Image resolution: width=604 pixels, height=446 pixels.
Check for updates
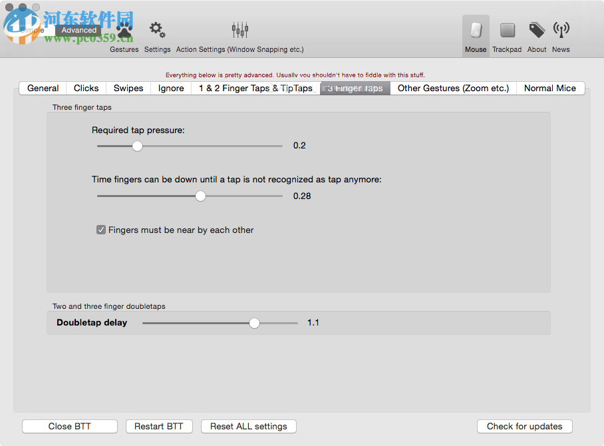click(x=524, y=426)
